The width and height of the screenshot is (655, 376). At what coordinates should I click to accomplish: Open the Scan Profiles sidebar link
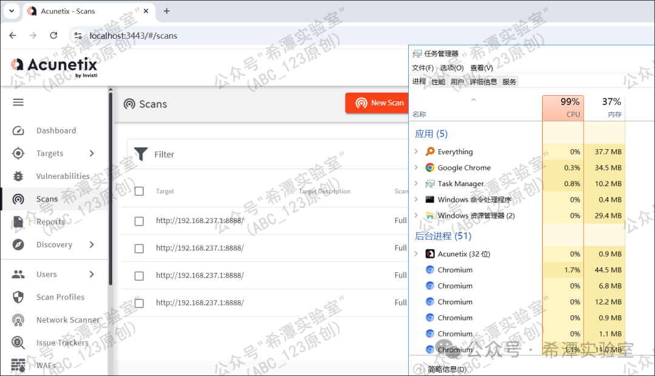(x=60, y=297)
